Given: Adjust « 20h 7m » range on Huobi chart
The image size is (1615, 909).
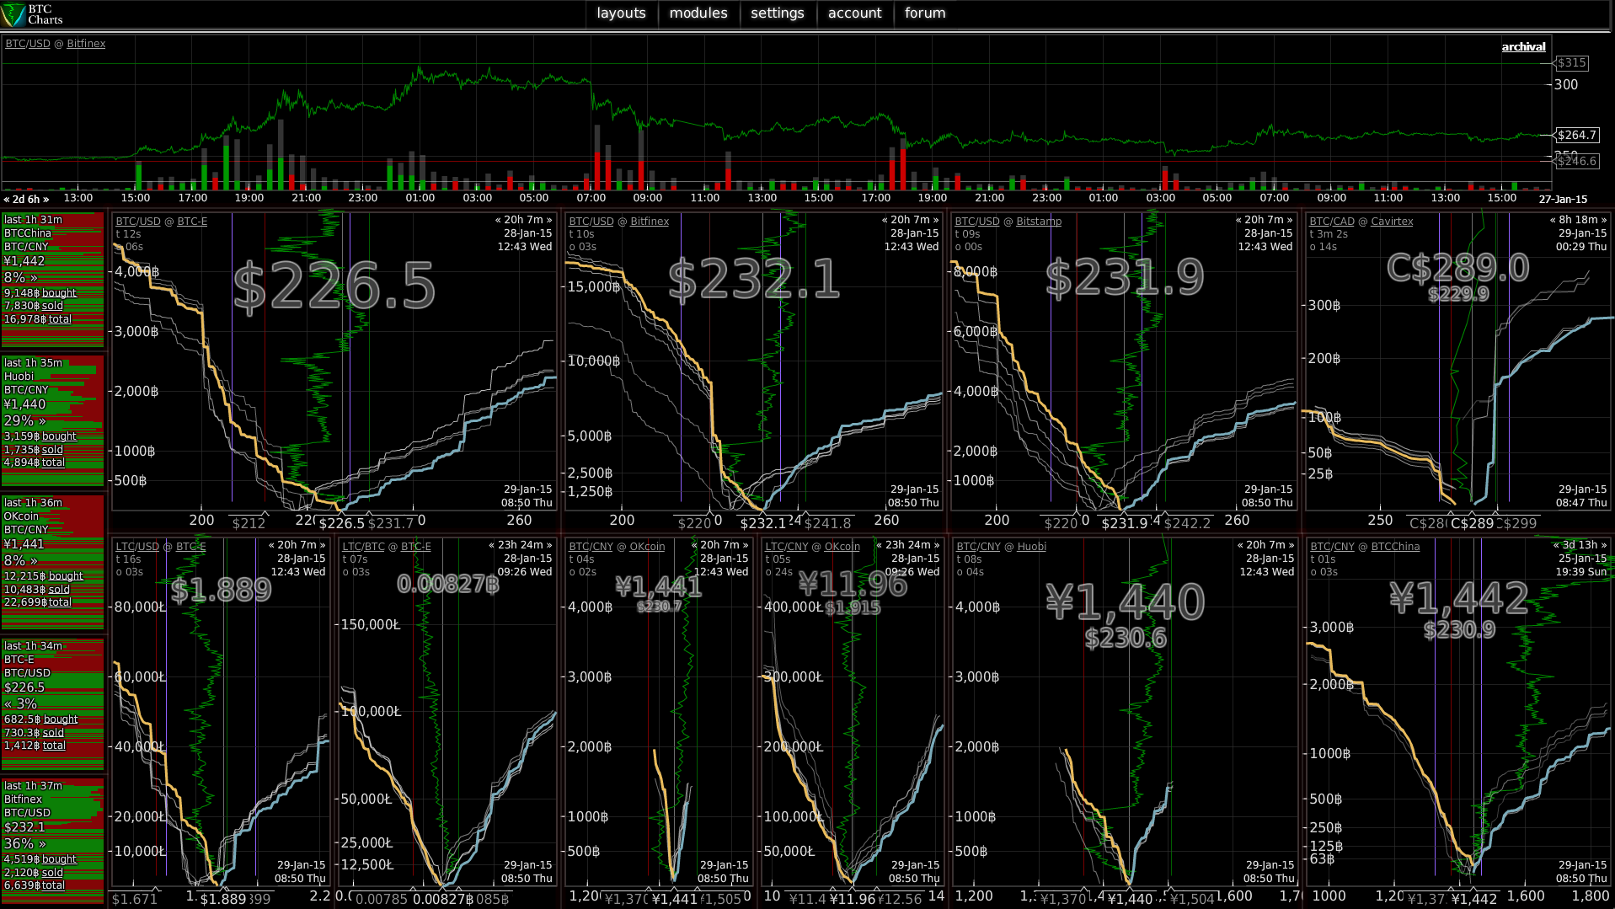Looking at the screenshot, I should coord(1265,545).
